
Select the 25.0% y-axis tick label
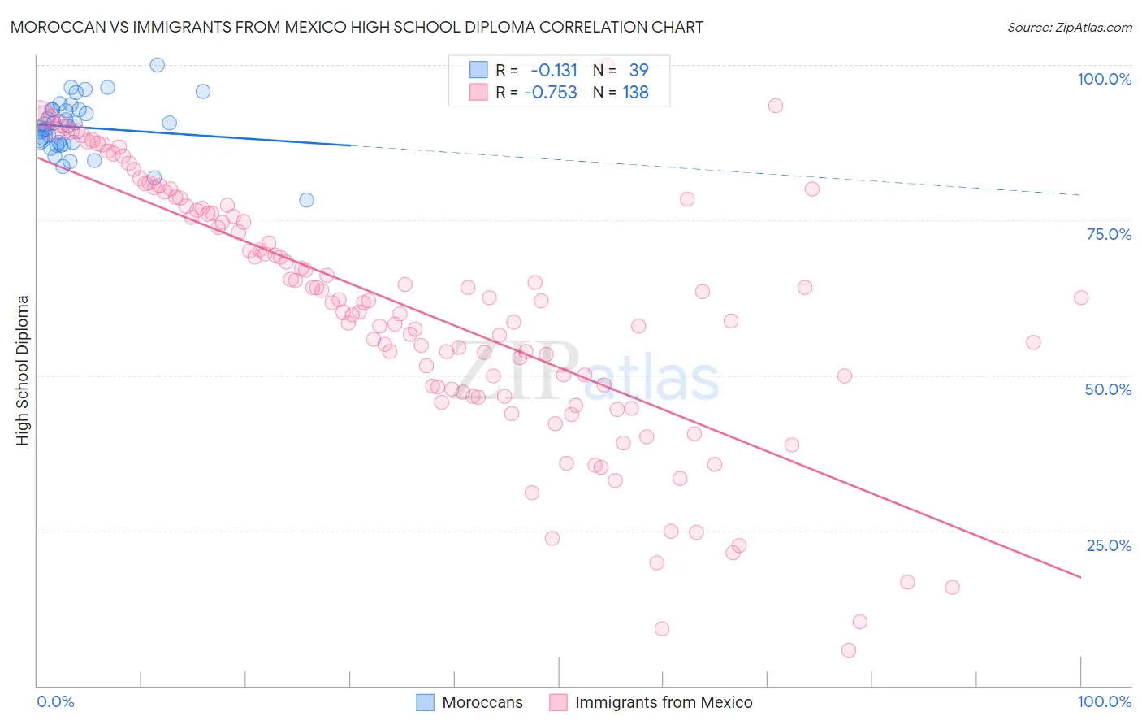click(1109, 545)
